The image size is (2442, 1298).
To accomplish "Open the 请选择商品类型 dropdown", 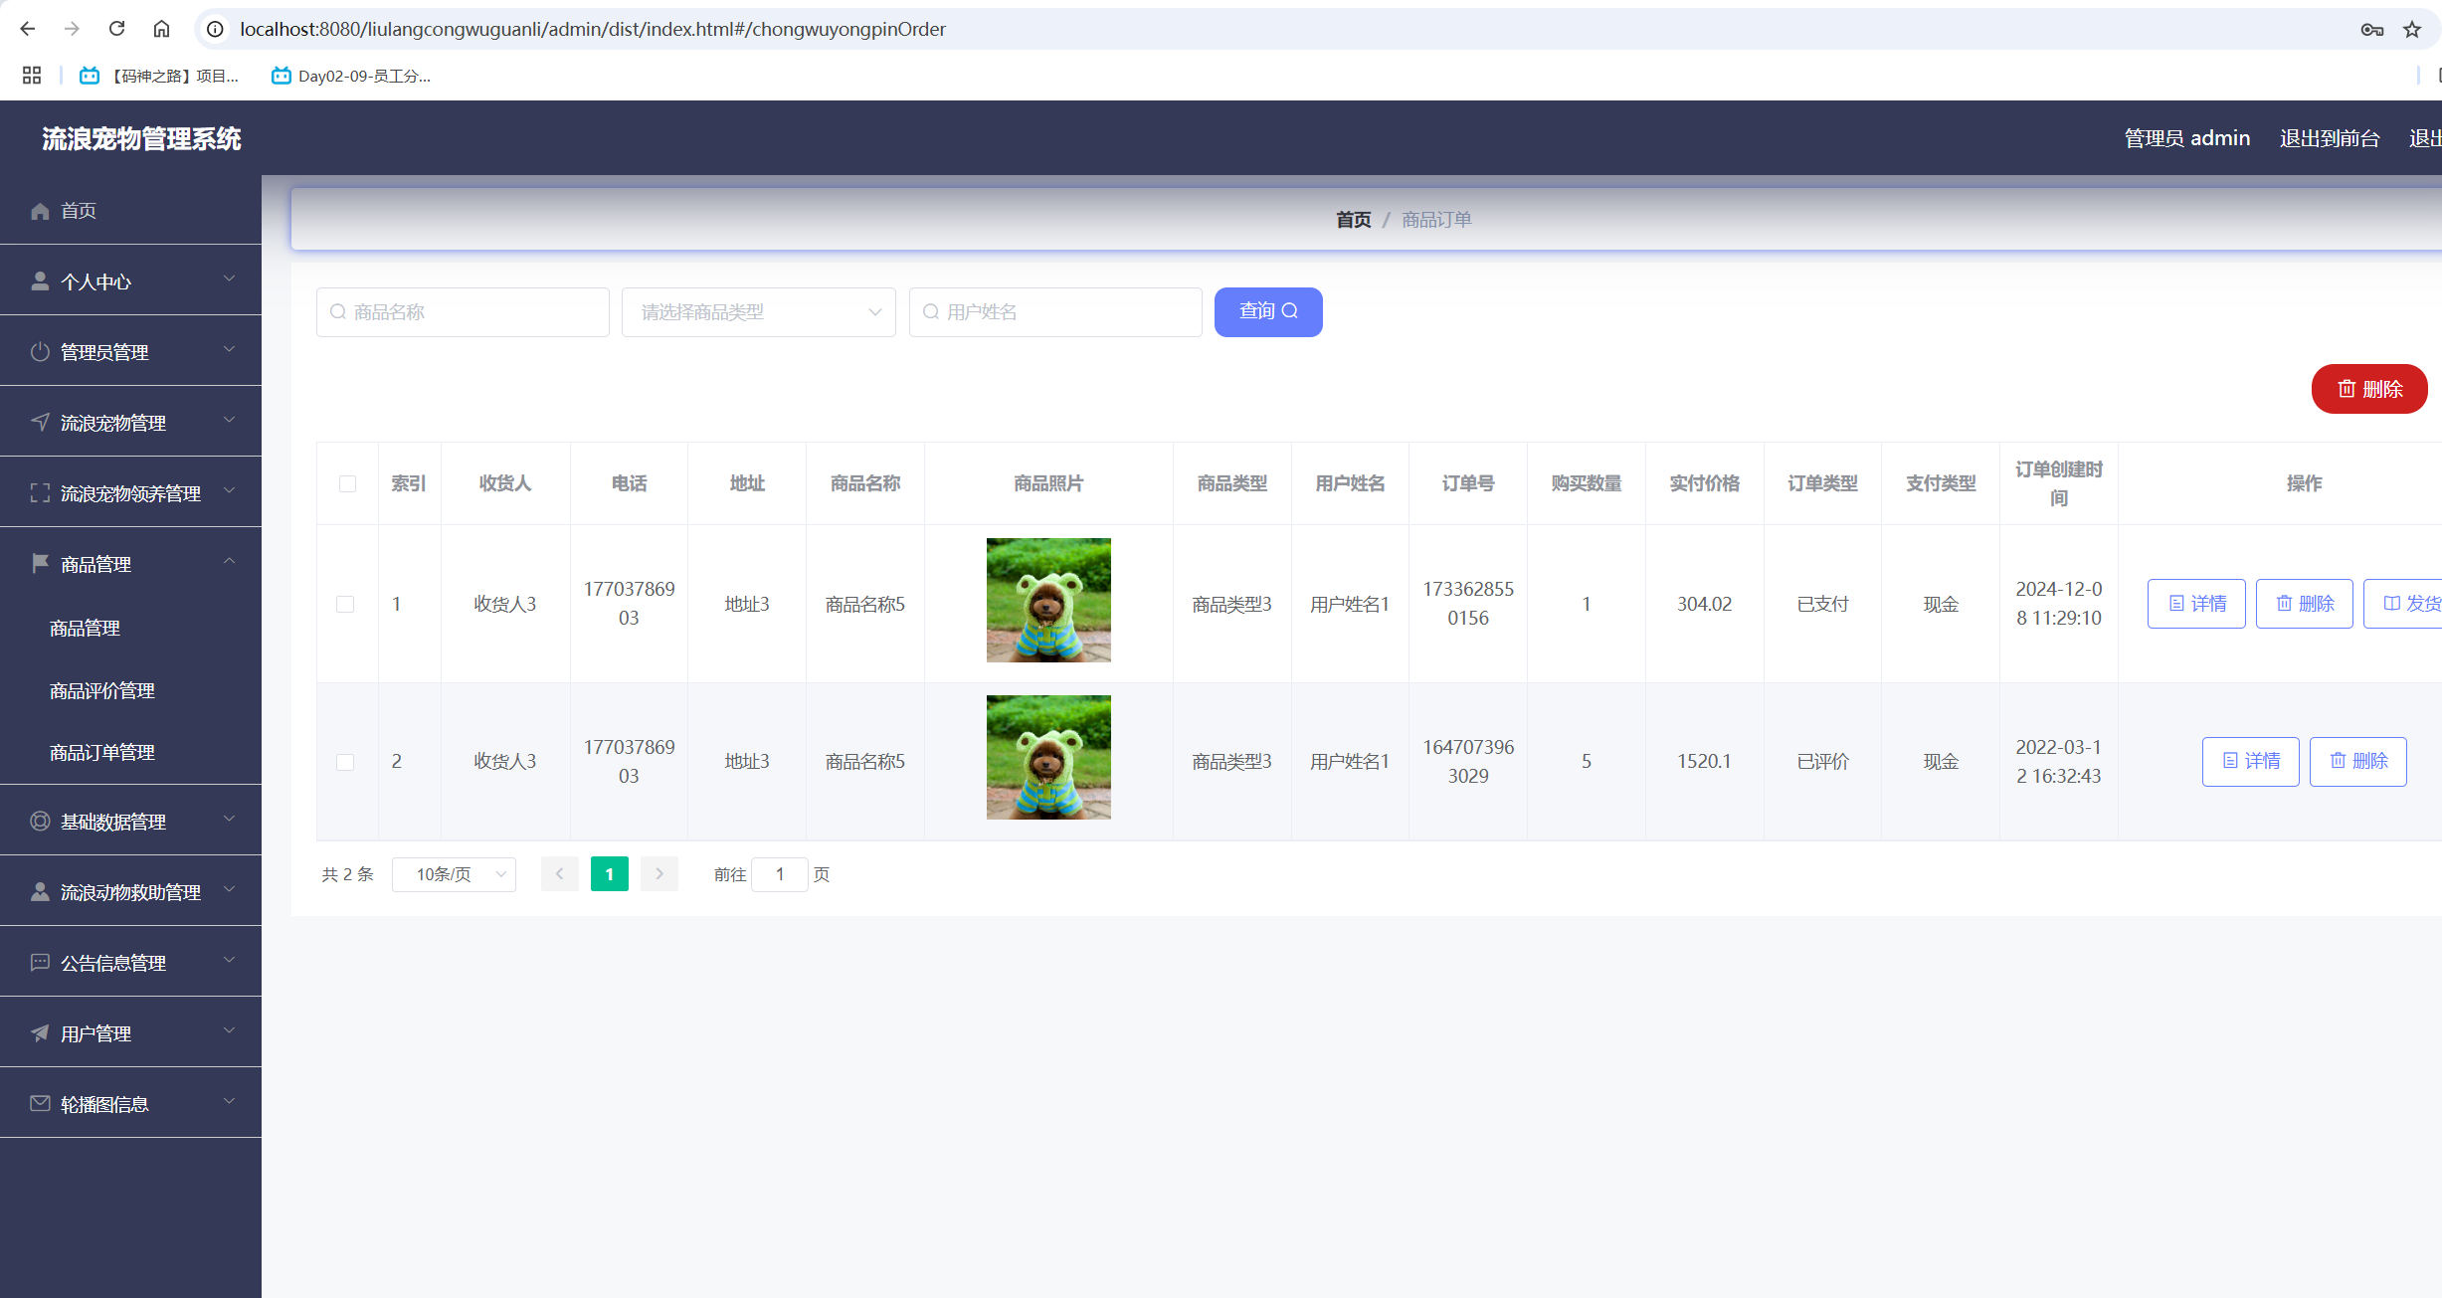I will (759, 312).
